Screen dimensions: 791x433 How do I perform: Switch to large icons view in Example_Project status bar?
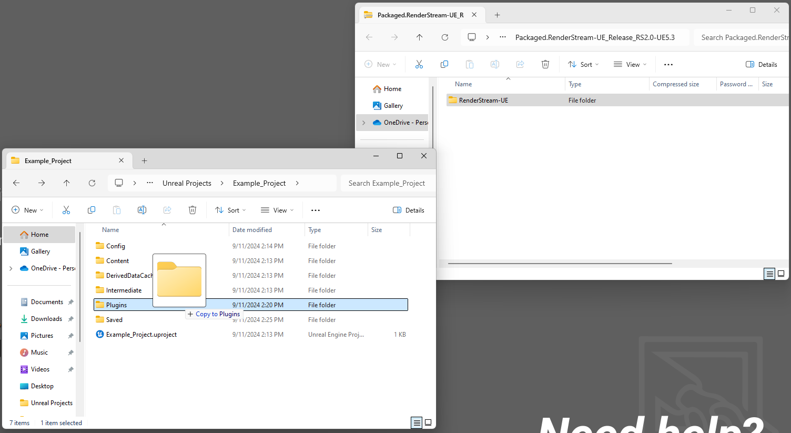click(428, 422)
